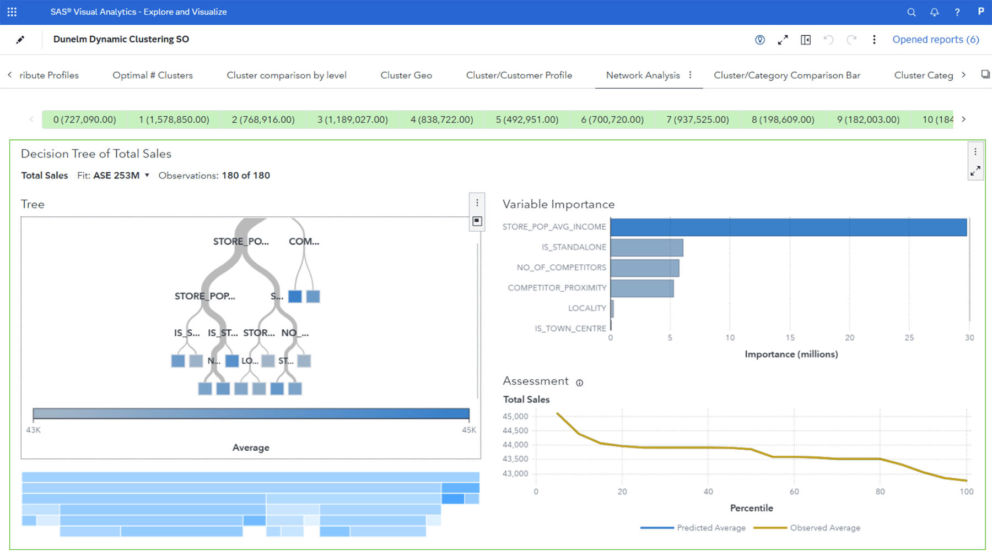Click the report insights lightbulb icon

[x=760, y=39]
